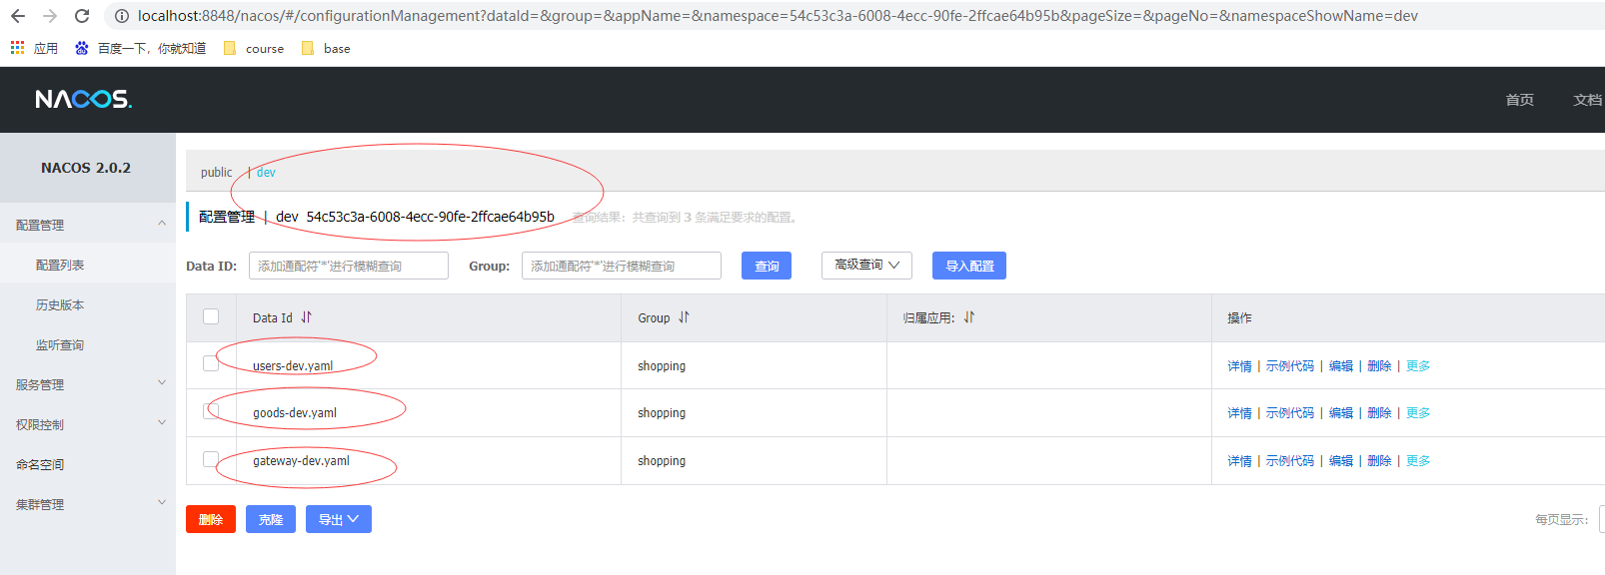Check the users-dev.yaml row checkbox

click(x=211, y=363)
